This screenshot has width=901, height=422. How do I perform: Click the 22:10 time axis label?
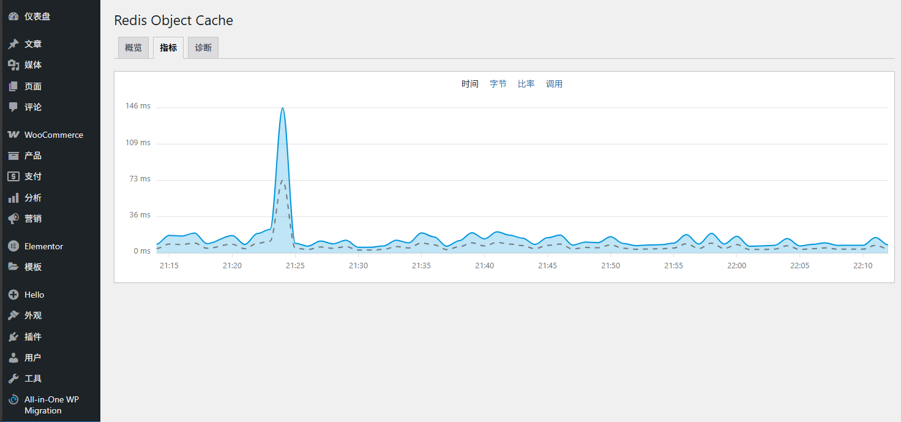[862, 265]
